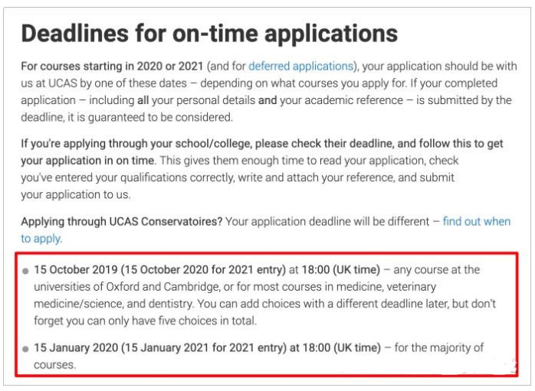Click the 'Applying through UCAS Conservatoires?' text
The width and height of the screenshot is (535, 391).
coord(121,221)
